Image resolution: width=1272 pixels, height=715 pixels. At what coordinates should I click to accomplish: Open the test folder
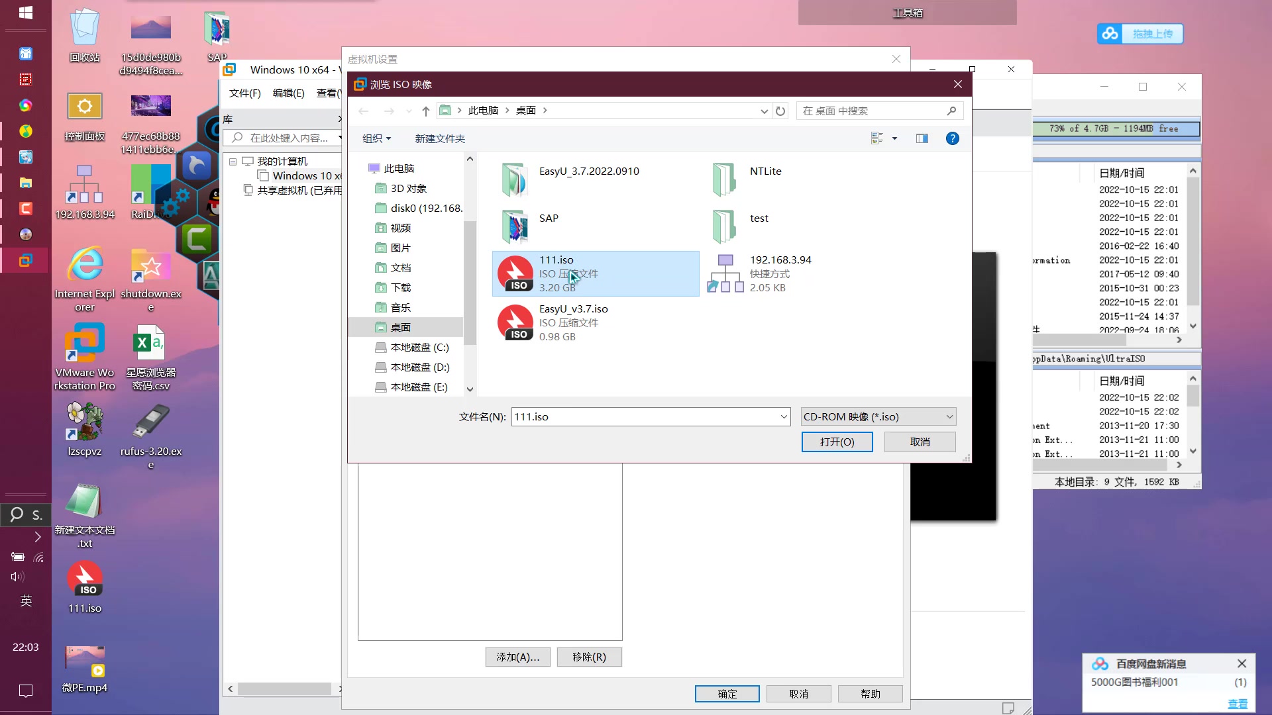(x=805, y=226)
